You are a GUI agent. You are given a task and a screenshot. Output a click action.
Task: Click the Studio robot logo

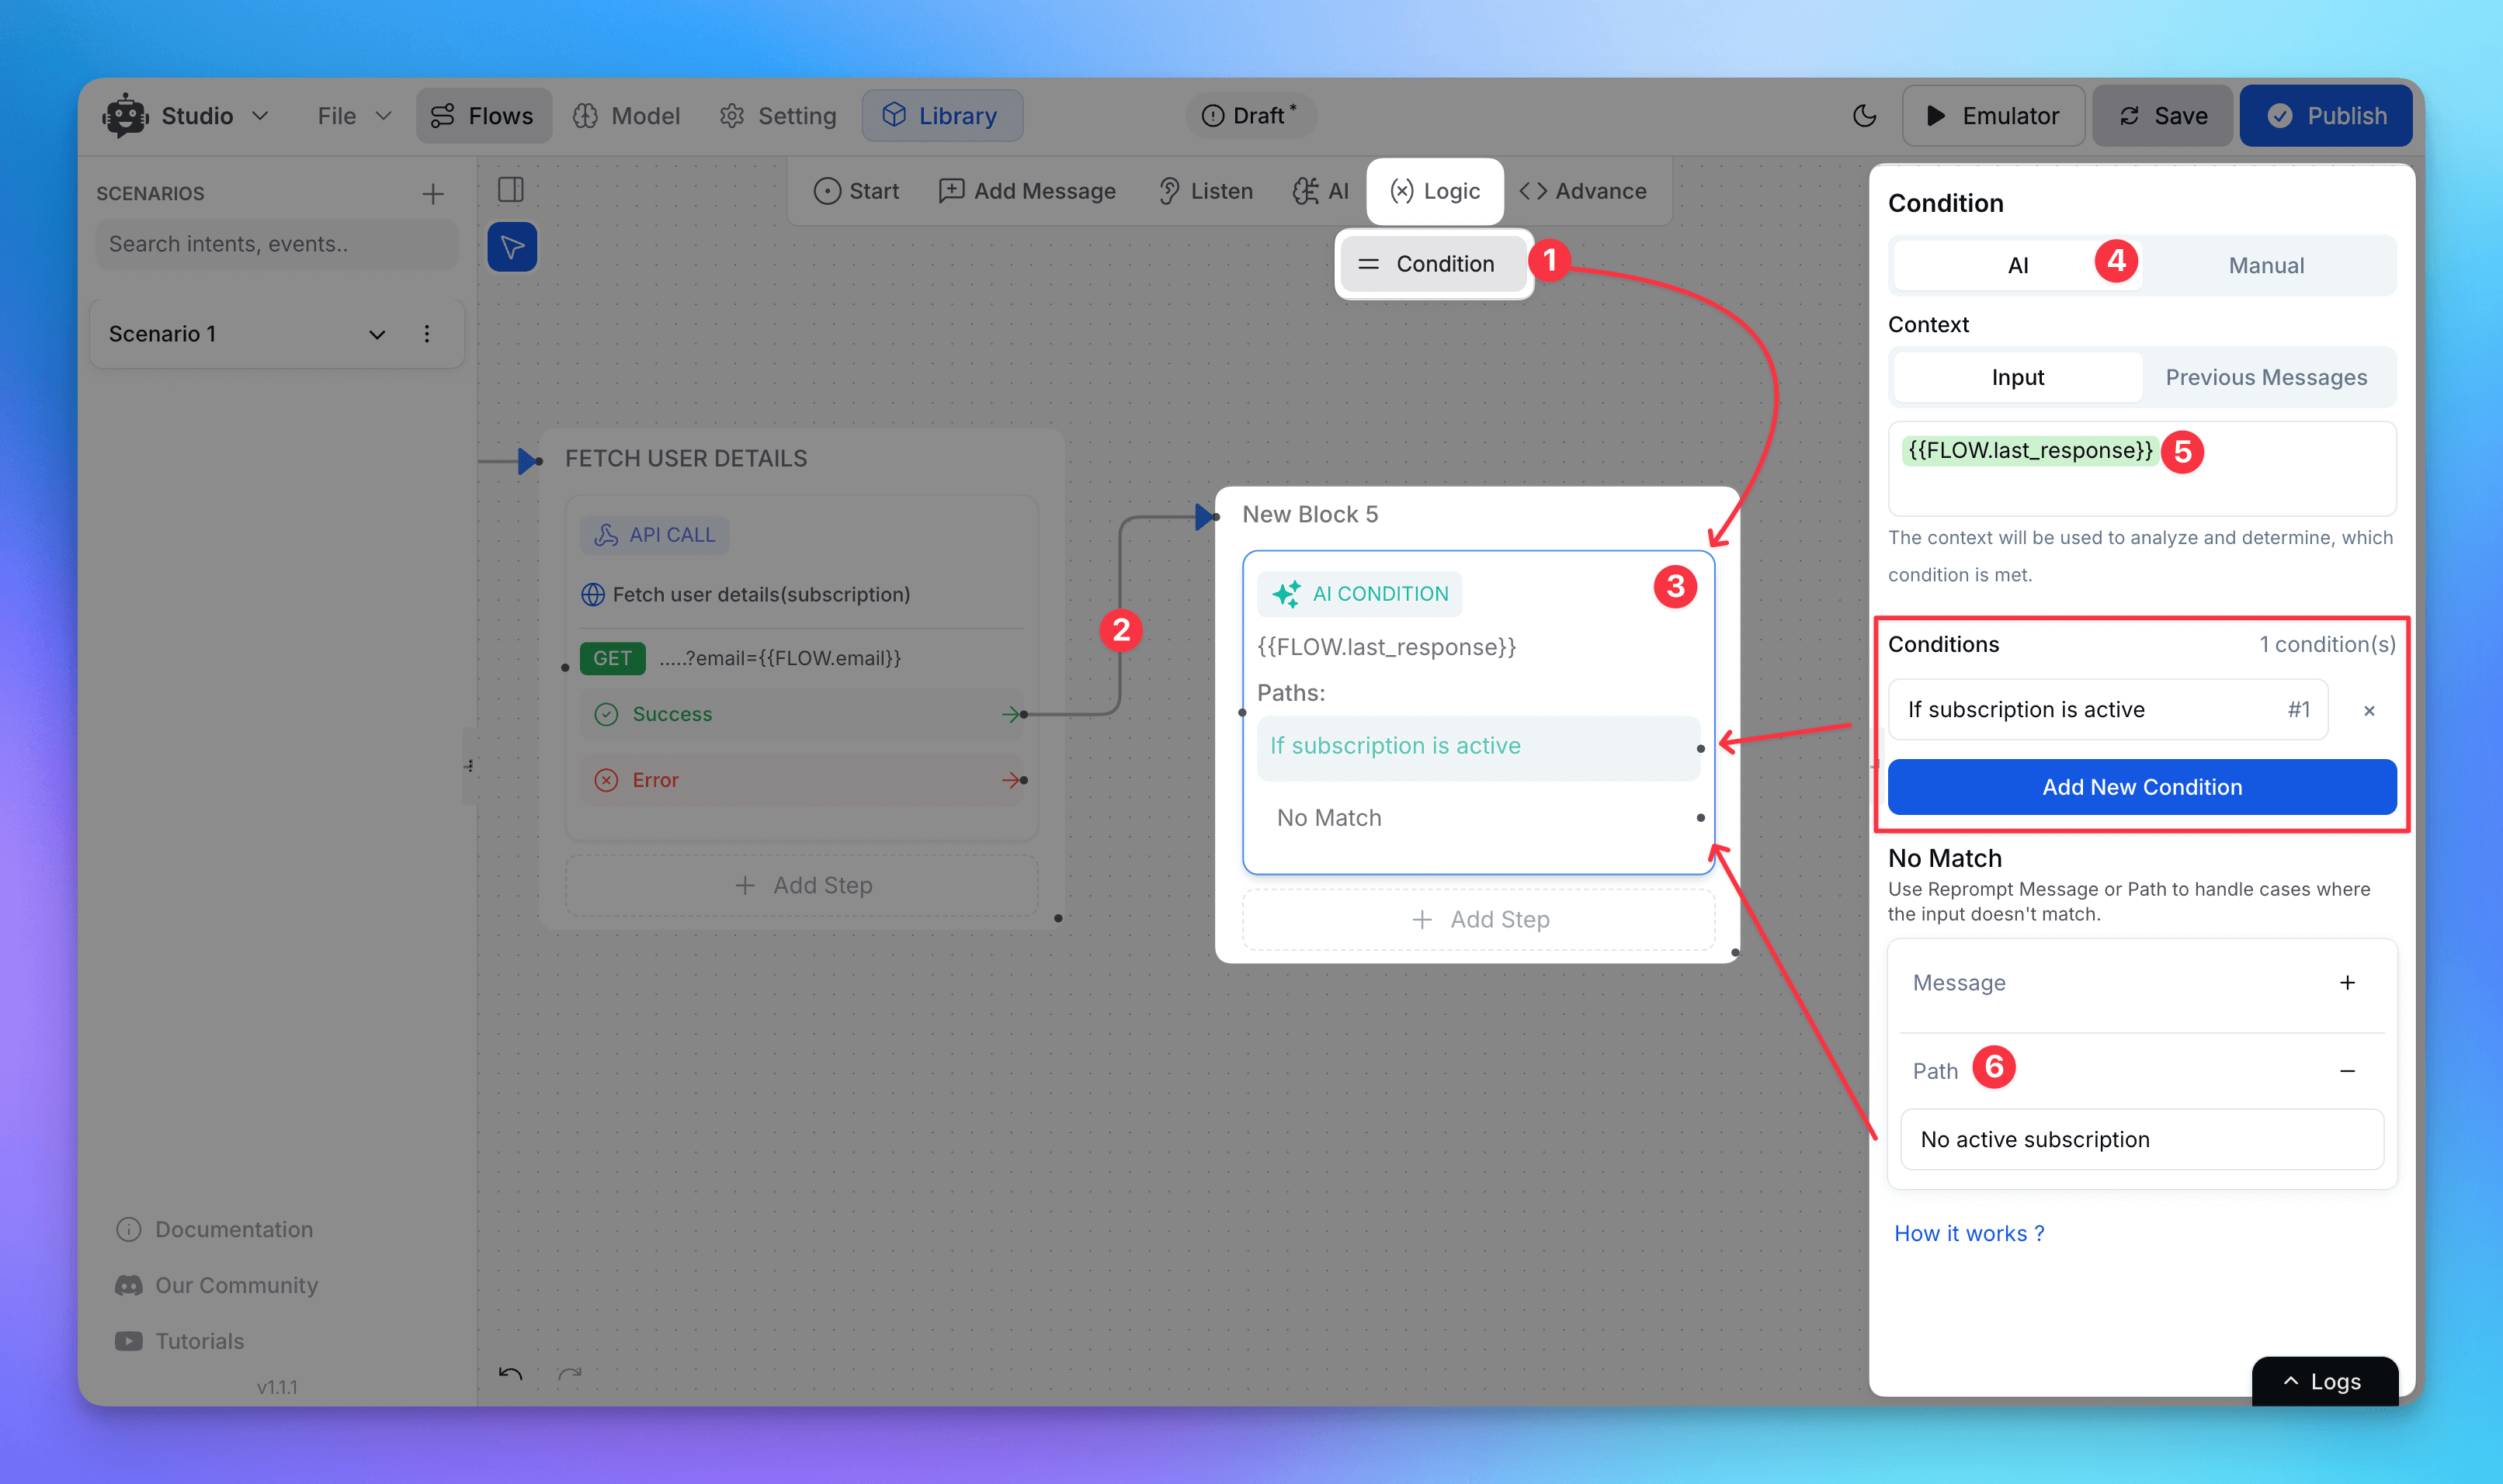coord(125,116)
